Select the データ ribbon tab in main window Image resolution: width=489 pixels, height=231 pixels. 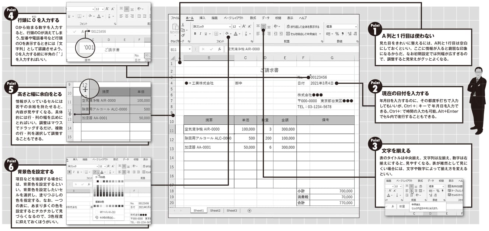[x=265, y=18]
